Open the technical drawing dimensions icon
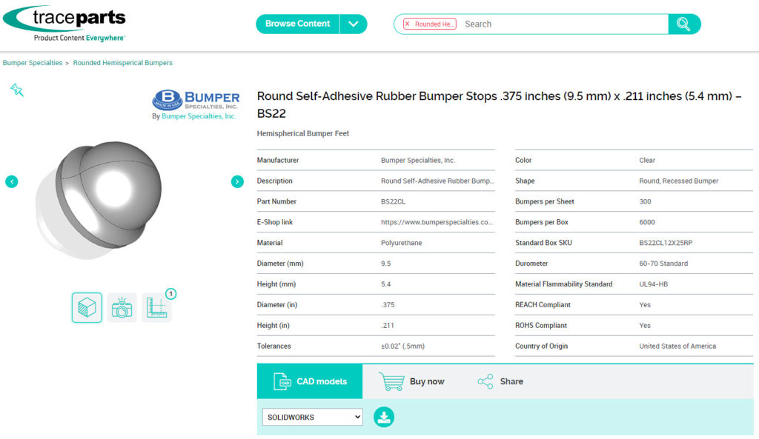The image size is (759, 439). (x=156, y=308)
